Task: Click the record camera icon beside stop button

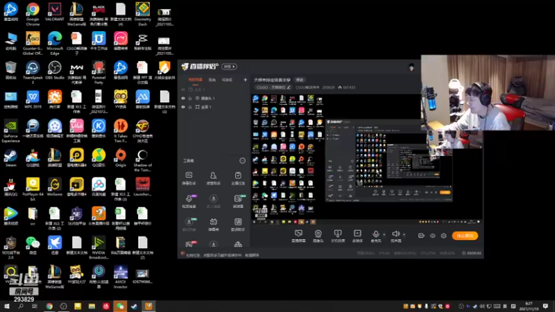Action: 421,236
